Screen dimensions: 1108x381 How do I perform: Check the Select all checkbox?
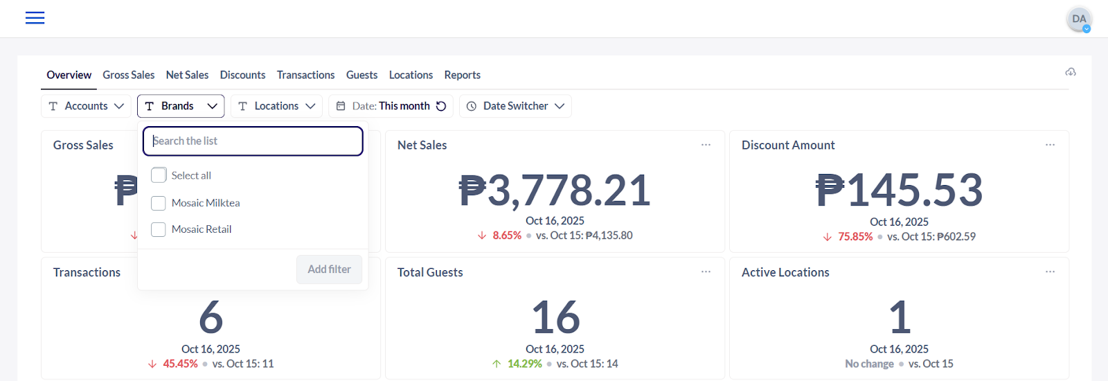click(159, 175)
